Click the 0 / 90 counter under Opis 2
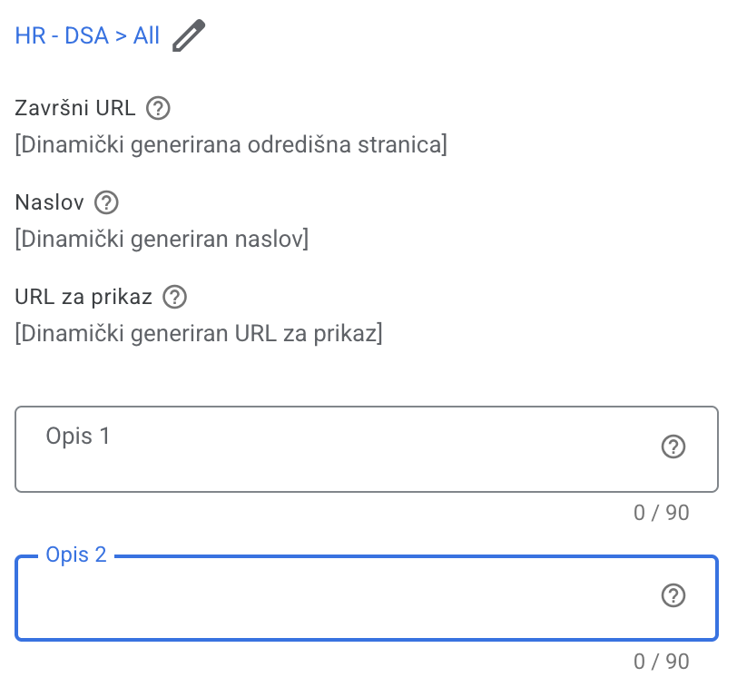The height and width of the screenshot is (697, 737). [x=661, y=662]
